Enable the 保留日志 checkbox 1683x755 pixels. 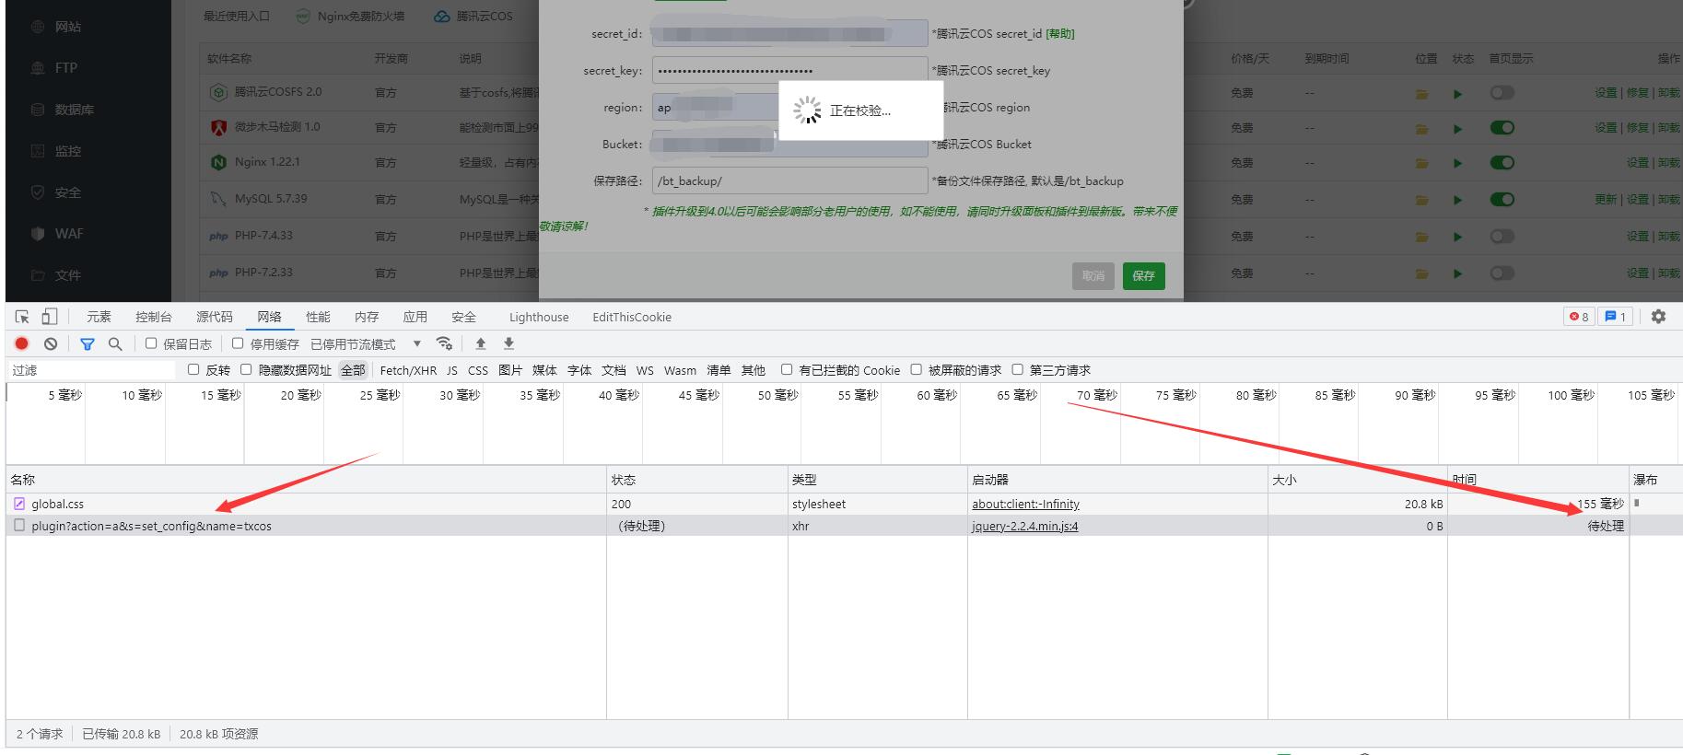(151, 343)
